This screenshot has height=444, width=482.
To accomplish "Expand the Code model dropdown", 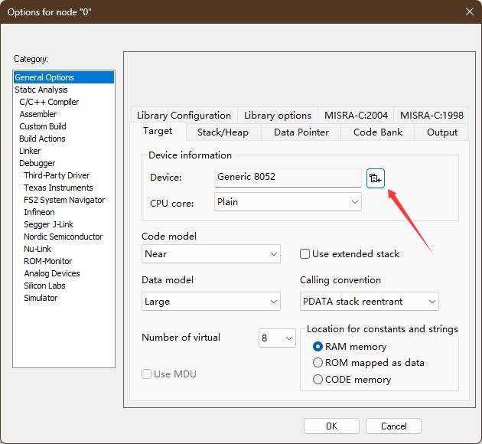I will coord(211,254).
